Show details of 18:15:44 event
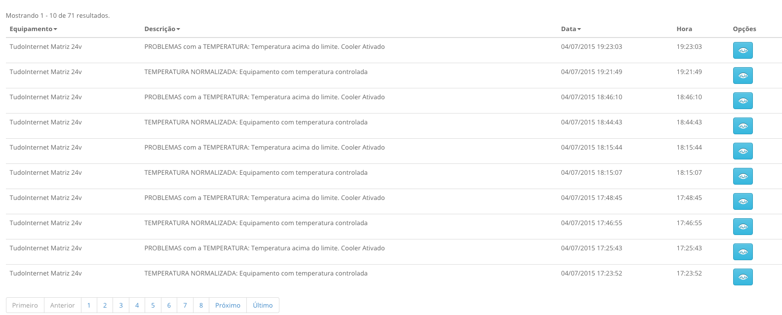Screen dimensions: 782x315 click(743, 151)
